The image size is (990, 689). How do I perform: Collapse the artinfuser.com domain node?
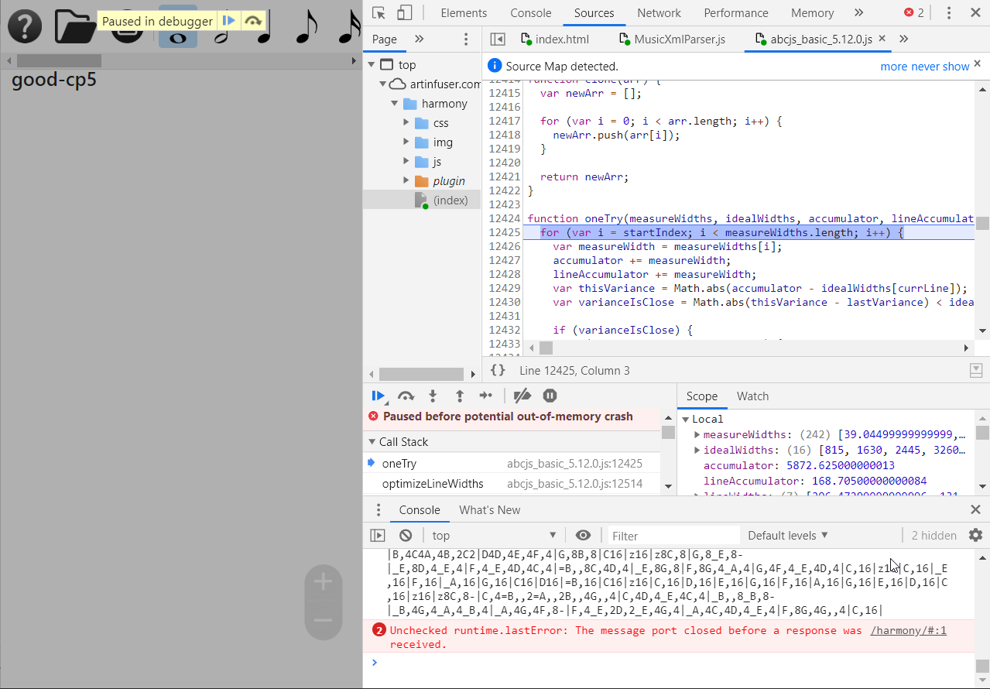coord(382,84)
